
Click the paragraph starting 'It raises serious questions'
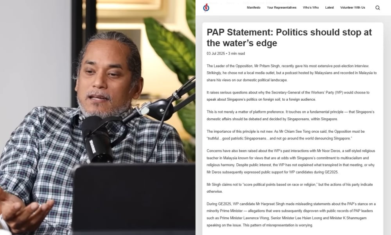(x=288, y=96)
